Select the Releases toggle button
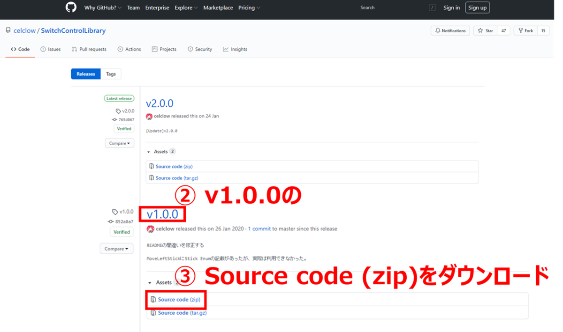The width and height of the screenshot is (563, 332). [86, 74]
